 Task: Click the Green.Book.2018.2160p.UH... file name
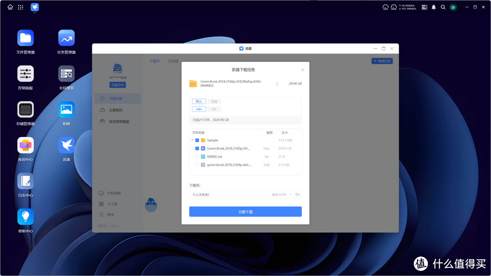coord(229,148)
